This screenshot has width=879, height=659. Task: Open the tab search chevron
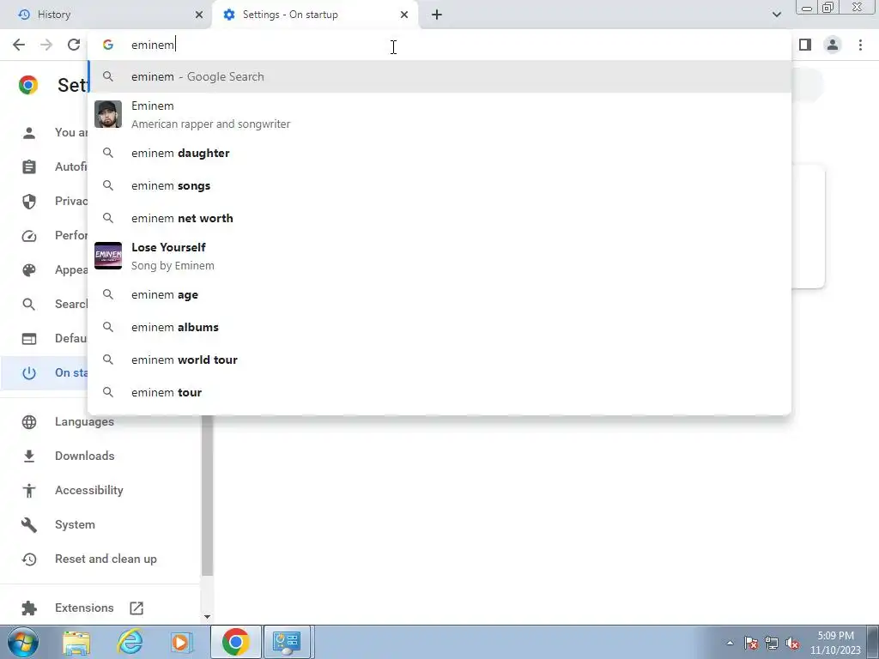pos(776,15)
